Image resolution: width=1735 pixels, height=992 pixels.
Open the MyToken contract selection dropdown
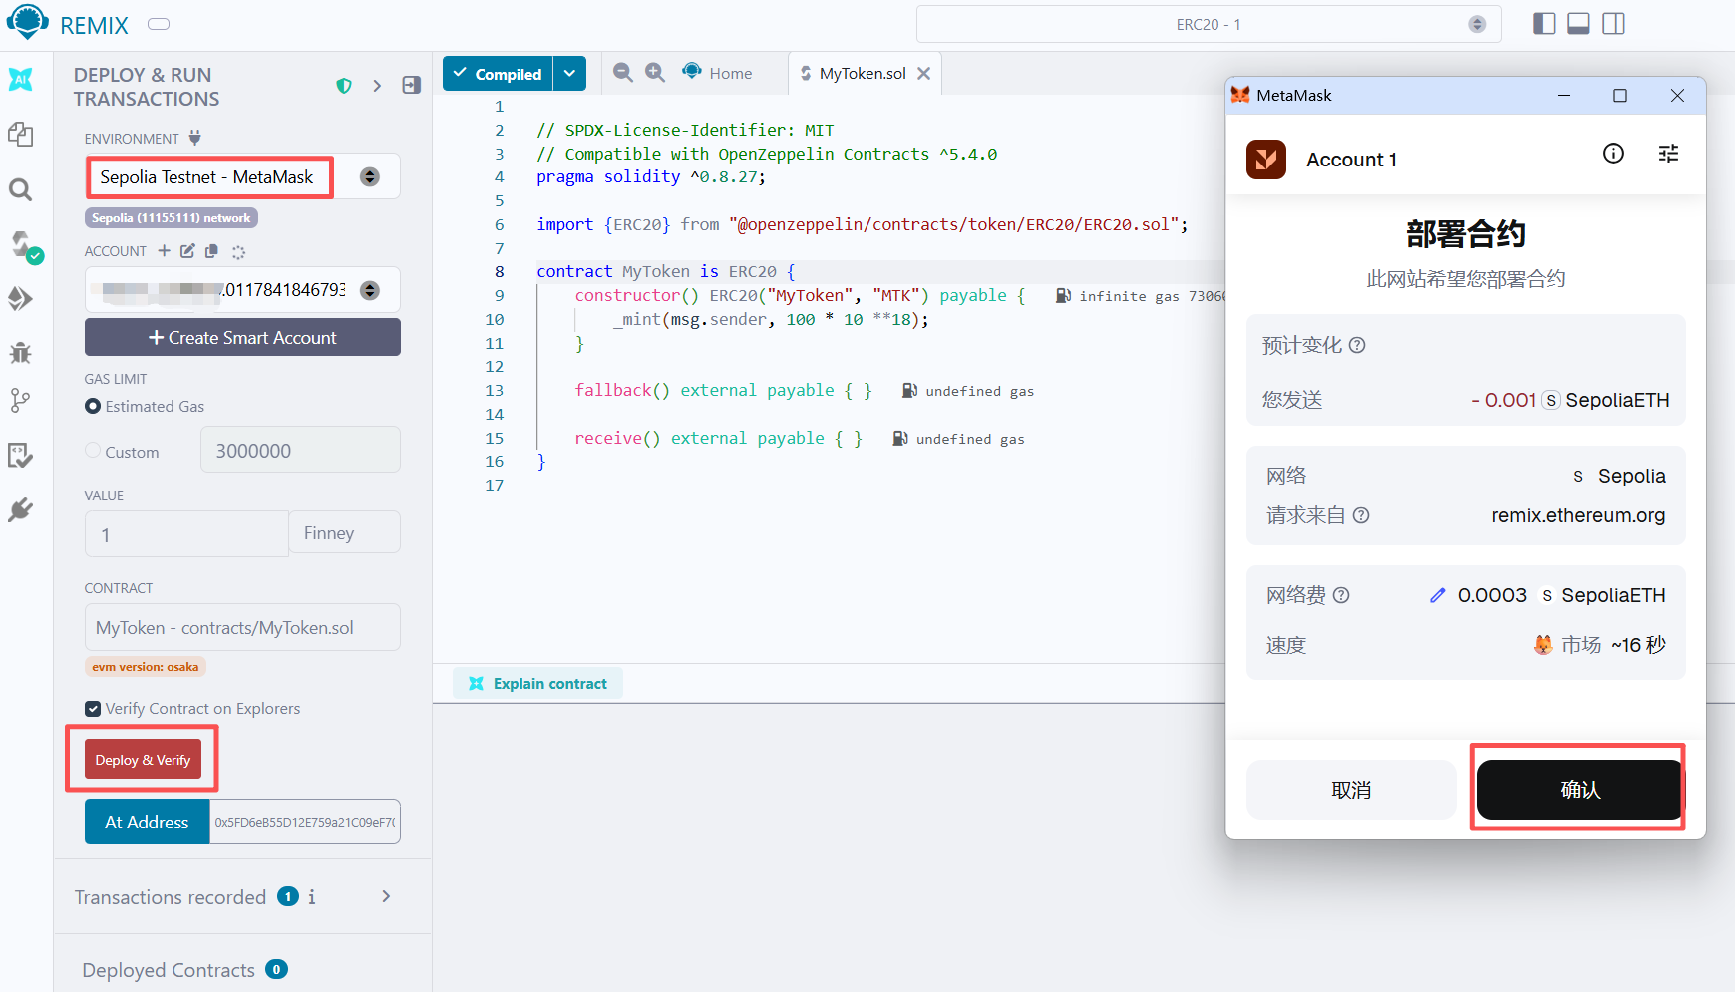(242, 628)
